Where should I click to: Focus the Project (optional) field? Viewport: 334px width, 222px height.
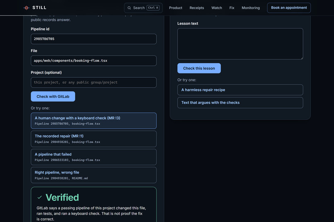[94, 82]
